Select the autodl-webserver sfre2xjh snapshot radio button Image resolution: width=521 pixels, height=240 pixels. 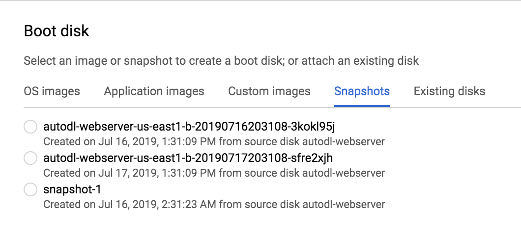point(30,158)
